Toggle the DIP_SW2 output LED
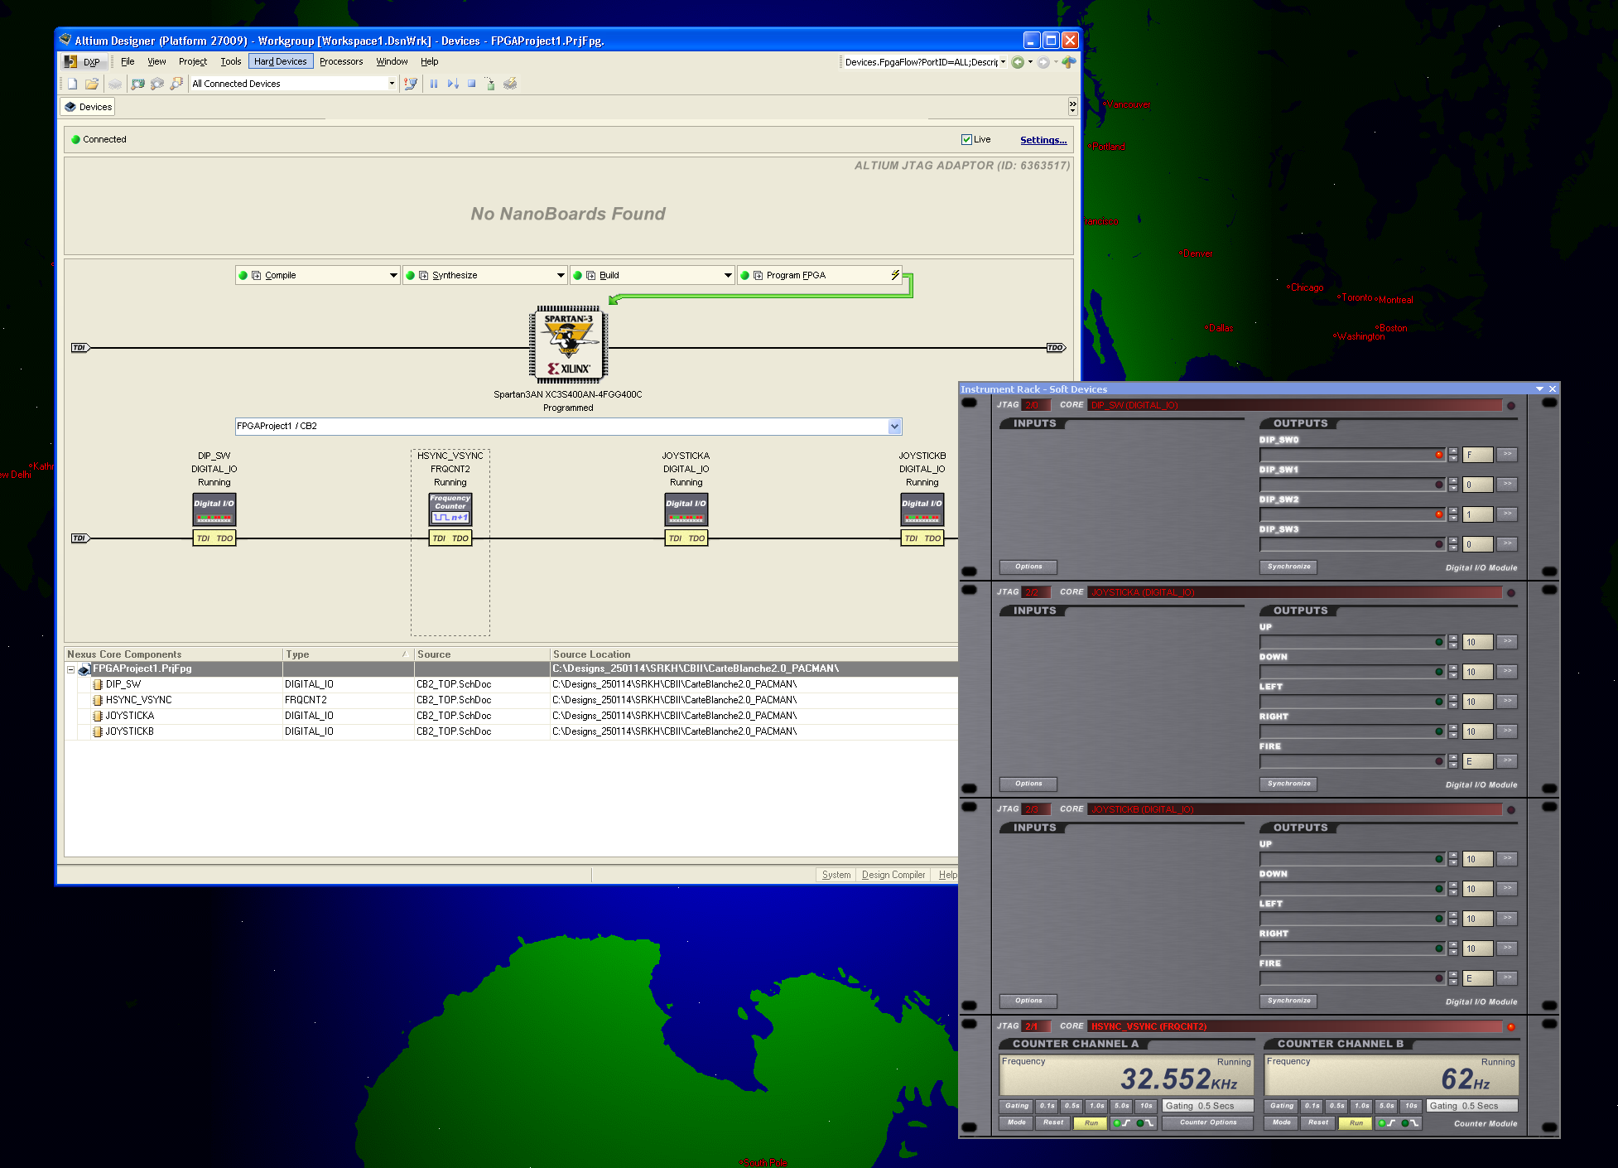 tap(1439, 514)
